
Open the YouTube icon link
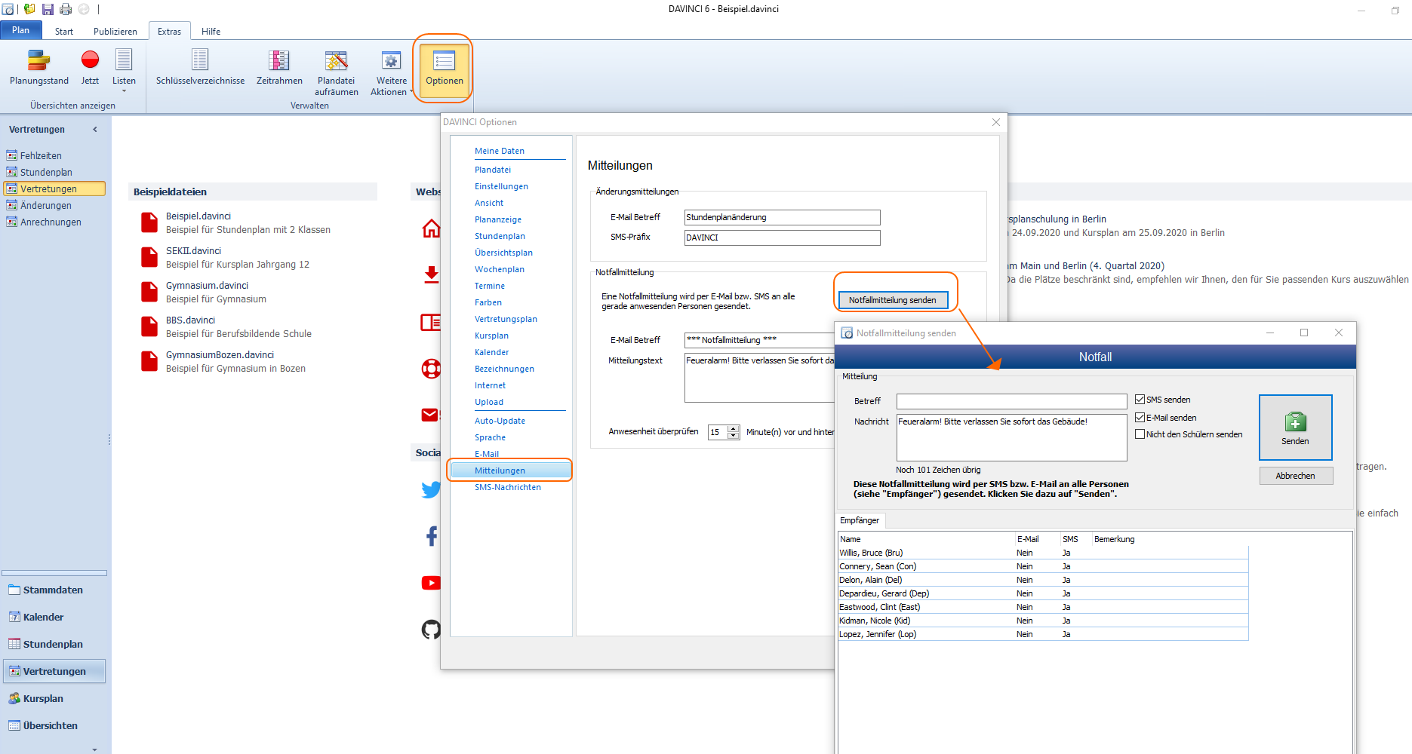click(431, 583)
